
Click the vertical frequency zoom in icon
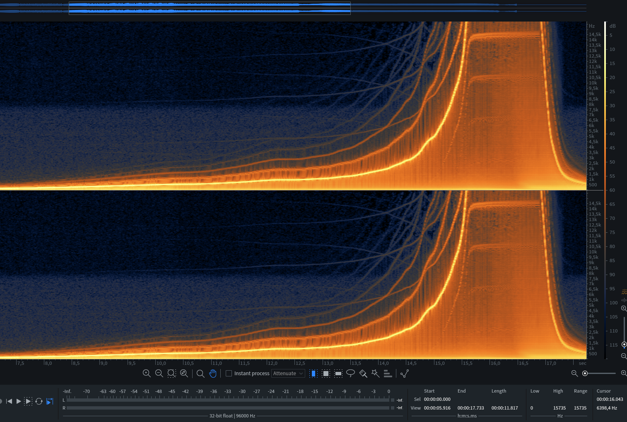point(624,309)
